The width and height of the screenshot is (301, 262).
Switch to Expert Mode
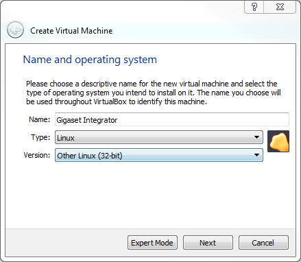click(x=152, y=243)
